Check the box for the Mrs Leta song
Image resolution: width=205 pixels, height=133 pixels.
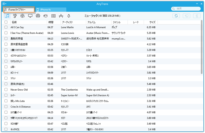[x=6, y=101]
